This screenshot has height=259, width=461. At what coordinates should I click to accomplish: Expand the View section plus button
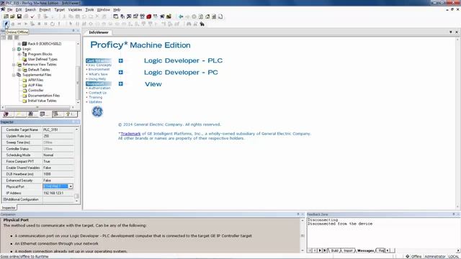pos(120,84)
